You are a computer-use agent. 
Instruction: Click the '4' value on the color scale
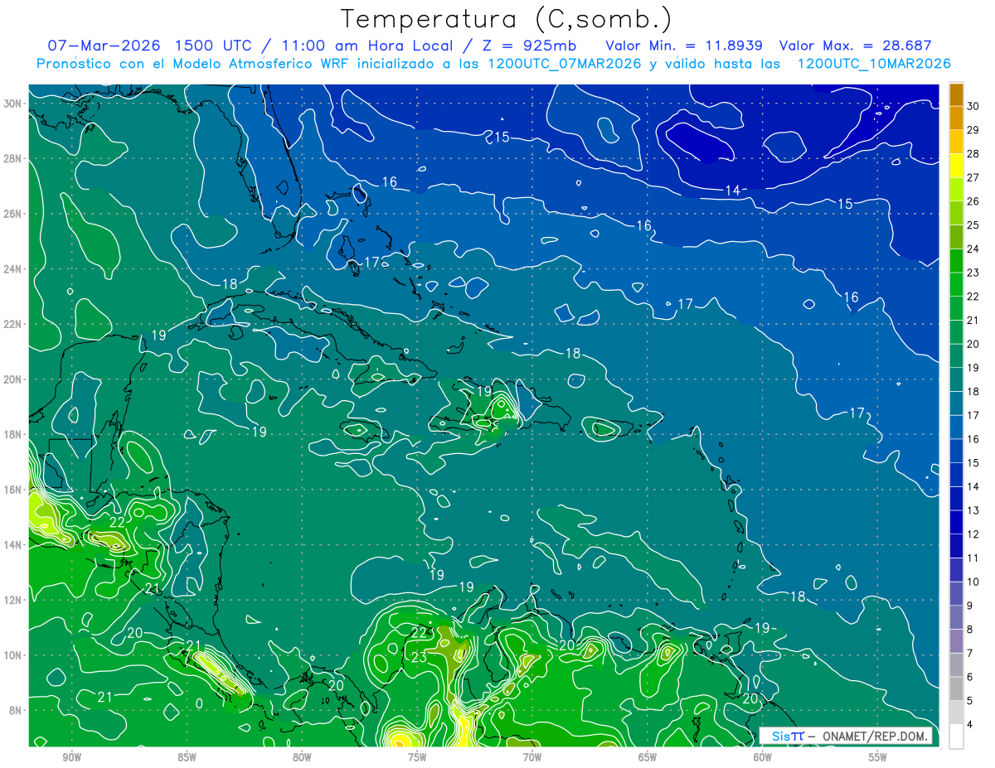tap(970, 724)
